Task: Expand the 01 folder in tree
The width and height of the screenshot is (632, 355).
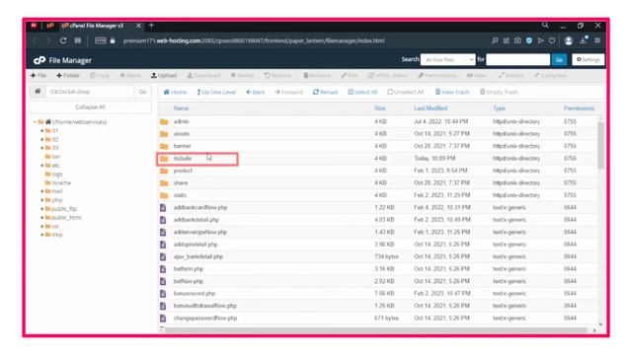Action: point(41,131)
